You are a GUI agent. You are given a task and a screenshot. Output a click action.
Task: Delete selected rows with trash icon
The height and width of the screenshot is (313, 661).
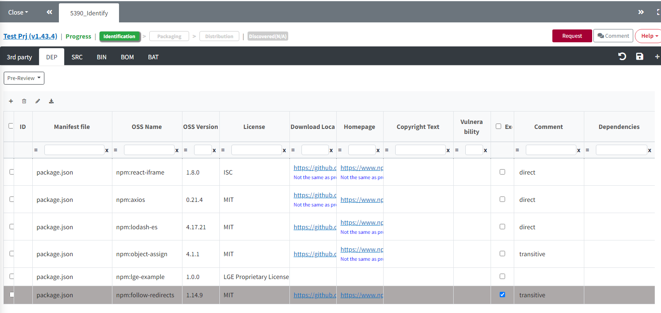(24, 101)
